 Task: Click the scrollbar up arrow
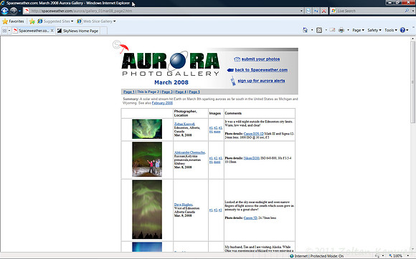click(x=413, y=39)
